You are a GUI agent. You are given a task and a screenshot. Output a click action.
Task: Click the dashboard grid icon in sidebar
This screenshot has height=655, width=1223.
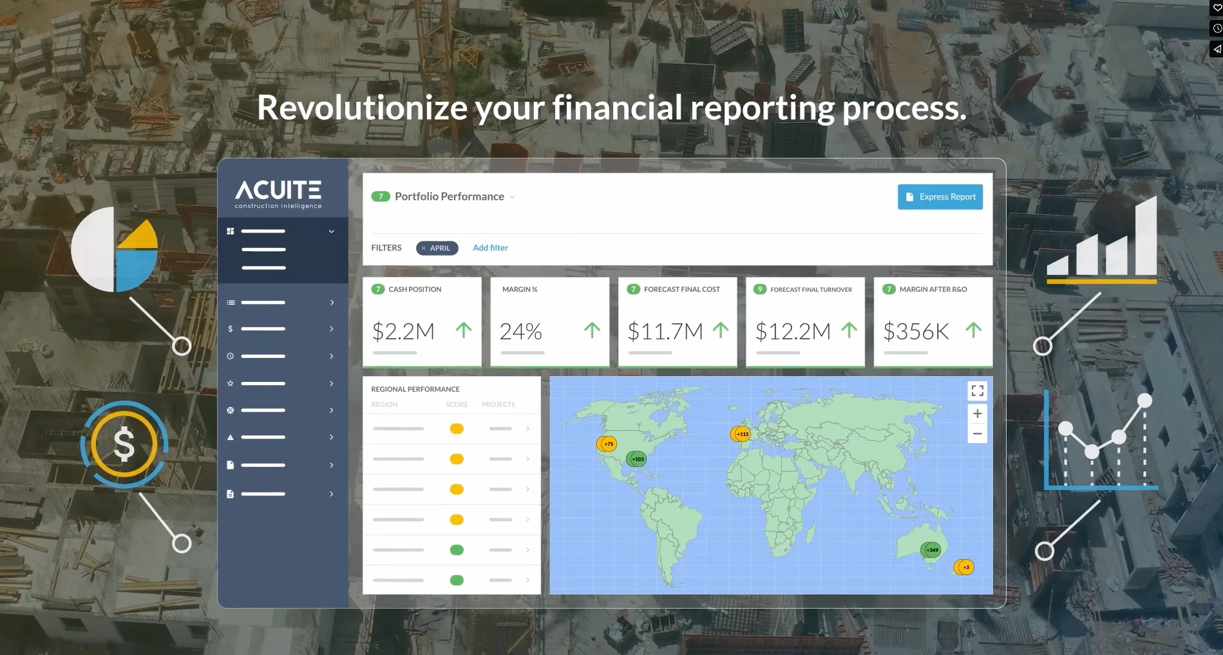pos(231,231)
